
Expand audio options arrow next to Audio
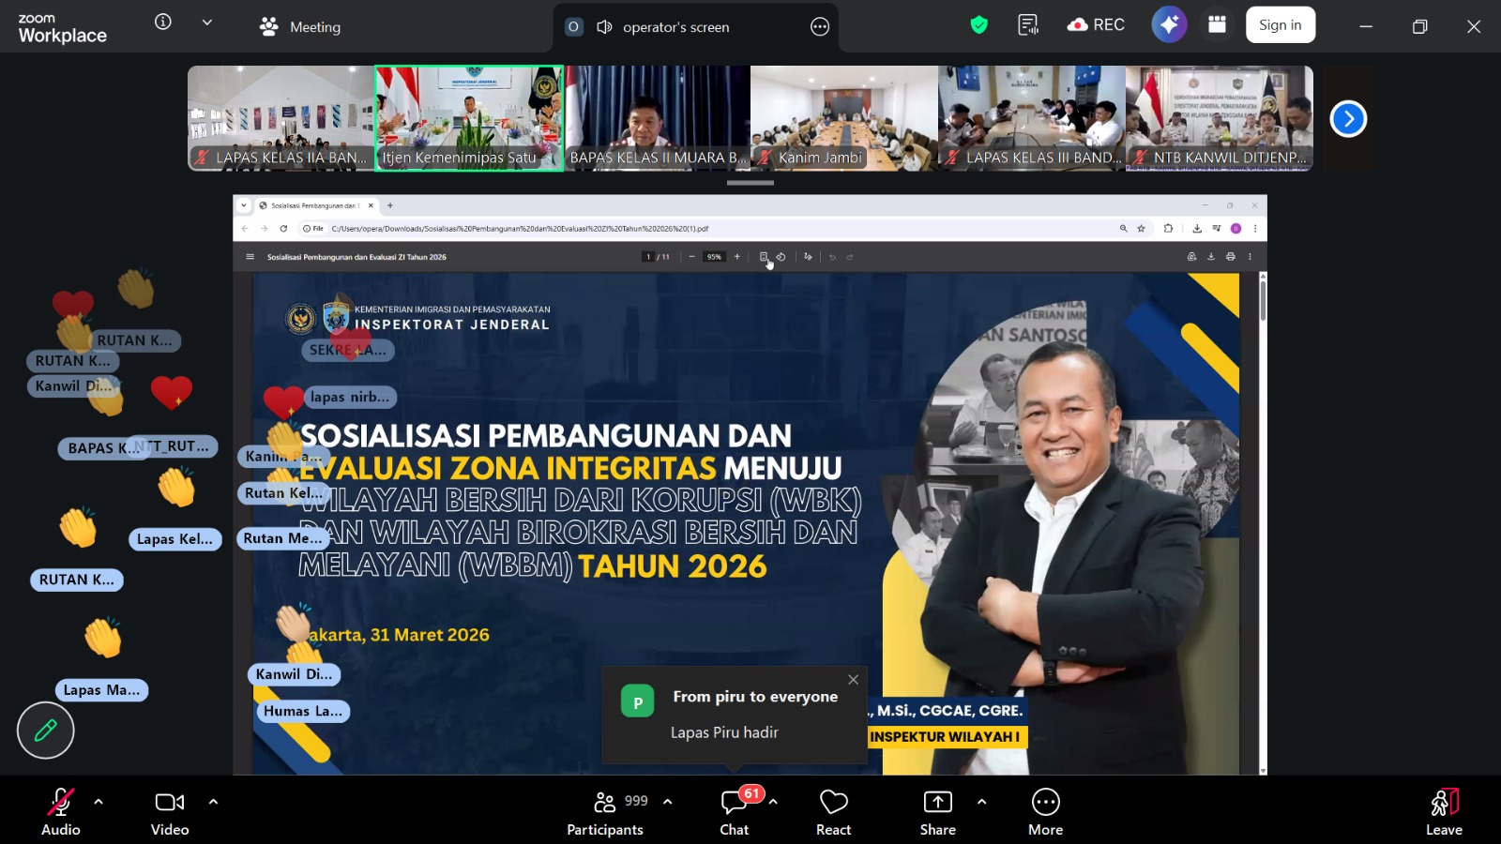pos(99,802)
